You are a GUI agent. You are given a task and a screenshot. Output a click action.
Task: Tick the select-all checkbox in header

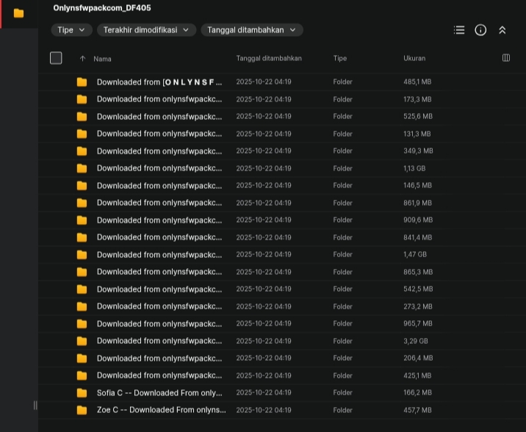tap(56, 58)
